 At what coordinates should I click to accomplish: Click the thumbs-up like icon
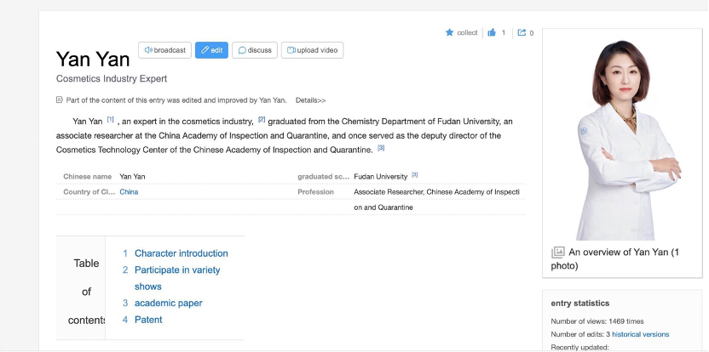click(492, 33)
